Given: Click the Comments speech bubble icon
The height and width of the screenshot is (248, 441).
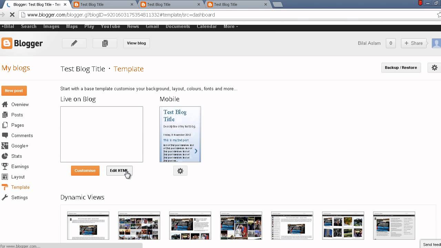Looking at the screenshot, I should 5,135.
